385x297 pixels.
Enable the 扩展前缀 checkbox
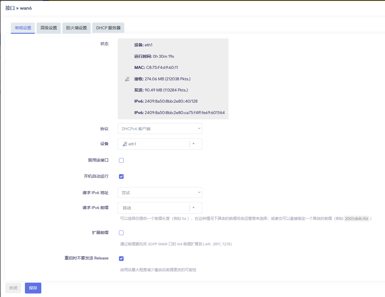pyautogui.click(x=121, y=233)
